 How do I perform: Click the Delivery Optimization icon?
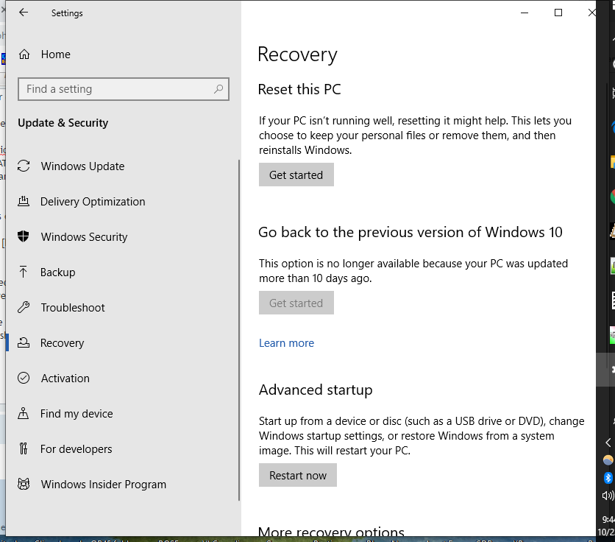(x=24, y=202)
